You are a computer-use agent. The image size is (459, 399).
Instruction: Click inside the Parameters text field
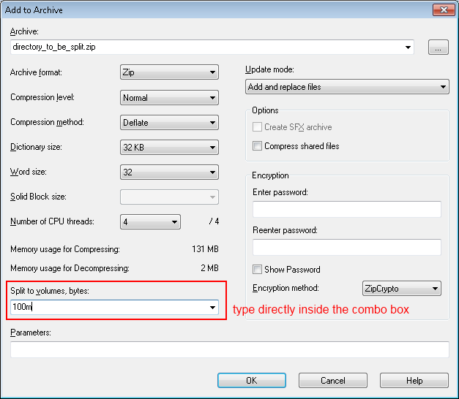[230, 349]
